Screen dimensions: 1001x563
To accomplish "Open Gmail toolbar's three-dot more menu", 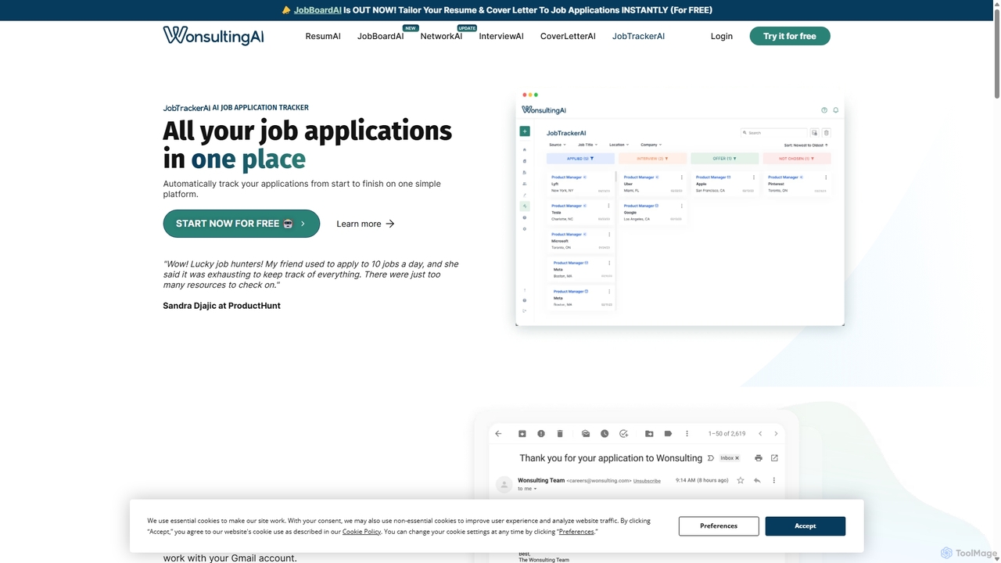I will (687, 433).
